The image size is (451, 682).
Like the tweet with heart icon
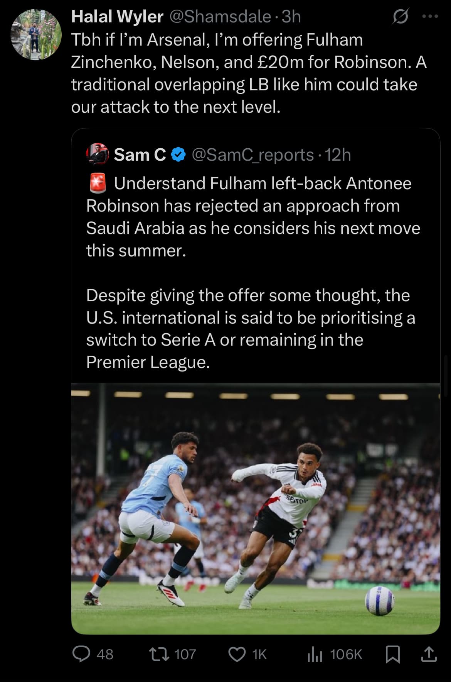tap(237, 654)
